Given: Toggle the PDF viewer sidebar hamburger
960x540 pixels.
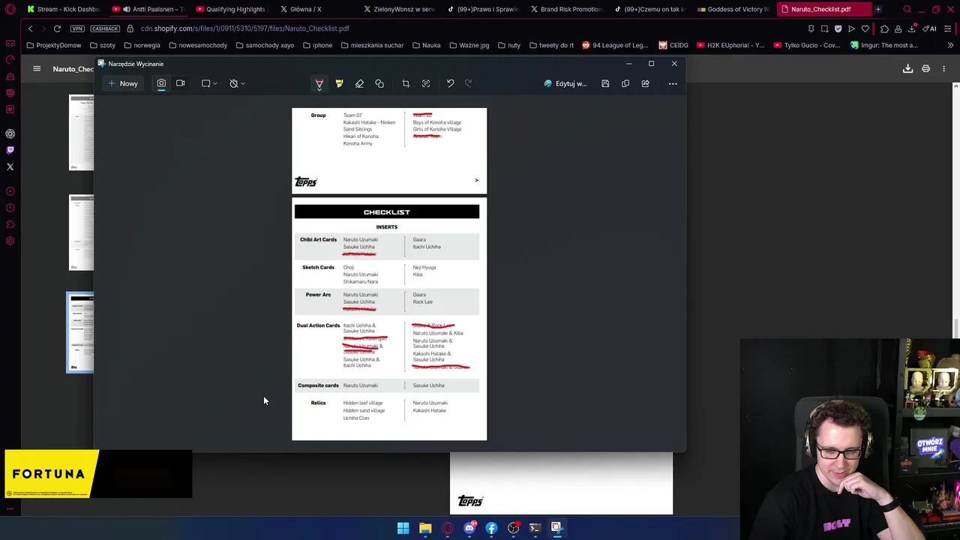Looking at the screenshot, I should (x=37, y=69).
